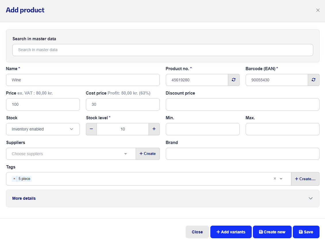Clear all tags in Tags field
325x244 pixels.
(275, 178)
